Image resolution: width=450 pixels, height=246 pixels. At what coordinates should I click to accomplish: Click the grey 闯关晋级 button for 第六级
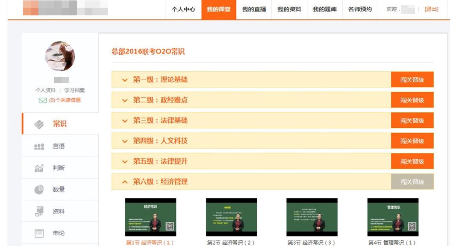click(412, 182)
